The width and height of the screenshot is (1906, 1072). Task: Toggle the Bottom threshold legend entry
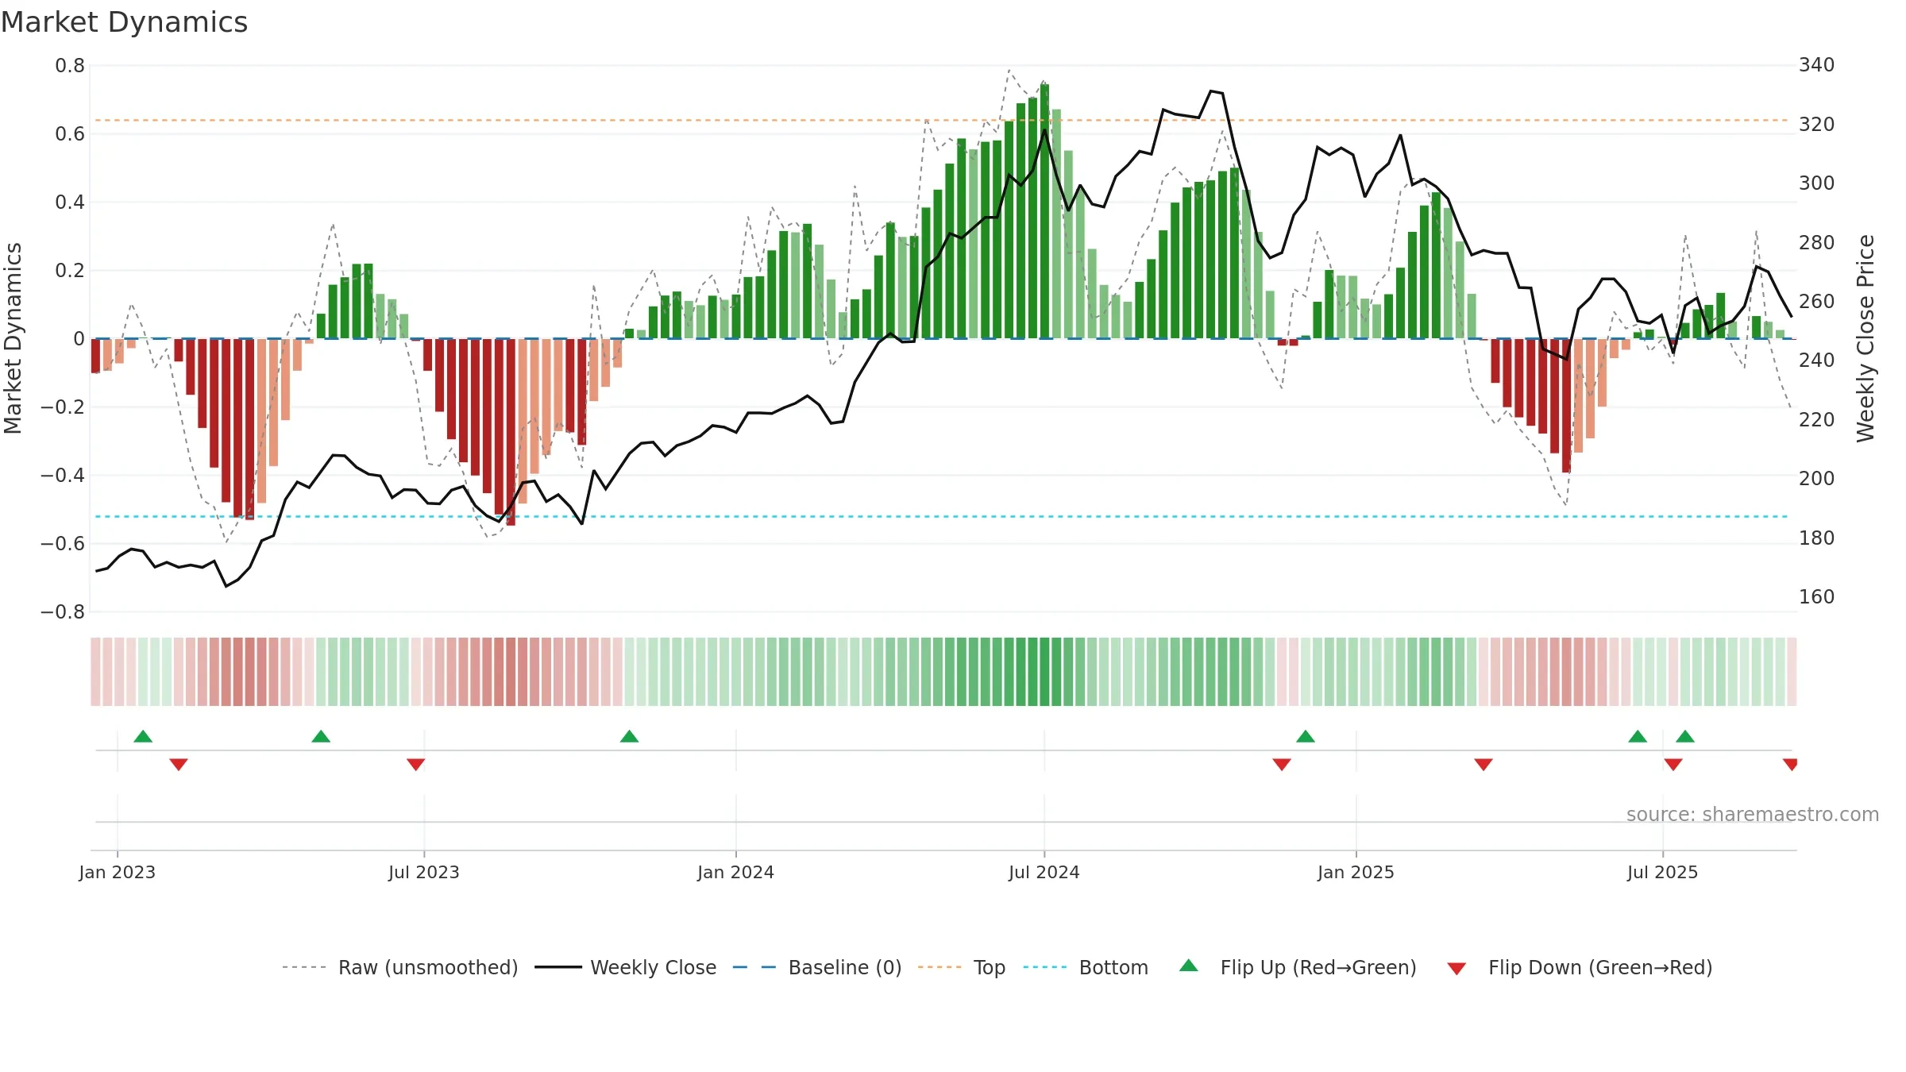[x=1086, y=967]
